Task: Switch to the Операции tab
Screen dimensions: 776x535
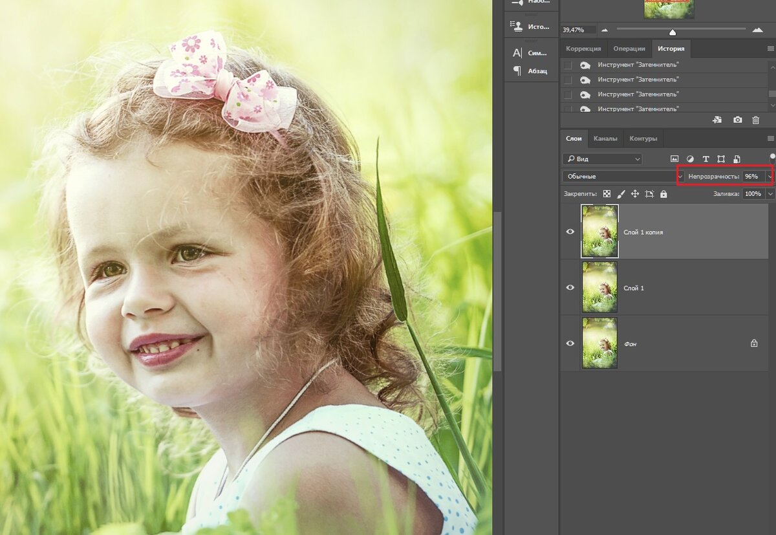Action: tap(629, 49)
